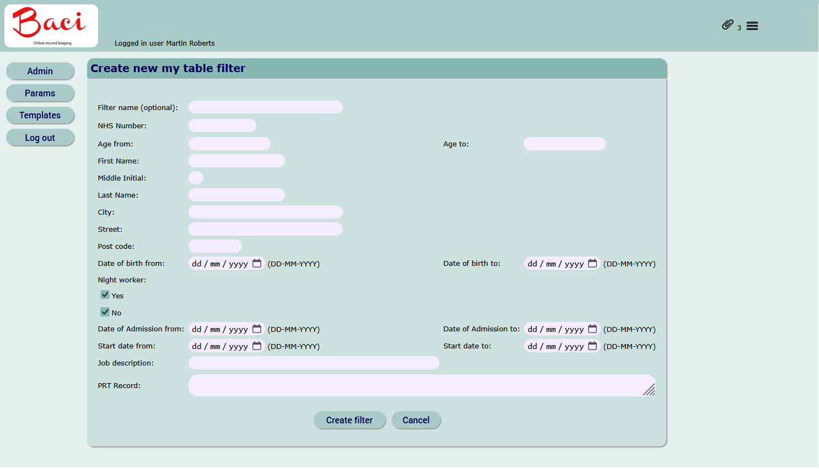Click Log out

pos(40,137)
